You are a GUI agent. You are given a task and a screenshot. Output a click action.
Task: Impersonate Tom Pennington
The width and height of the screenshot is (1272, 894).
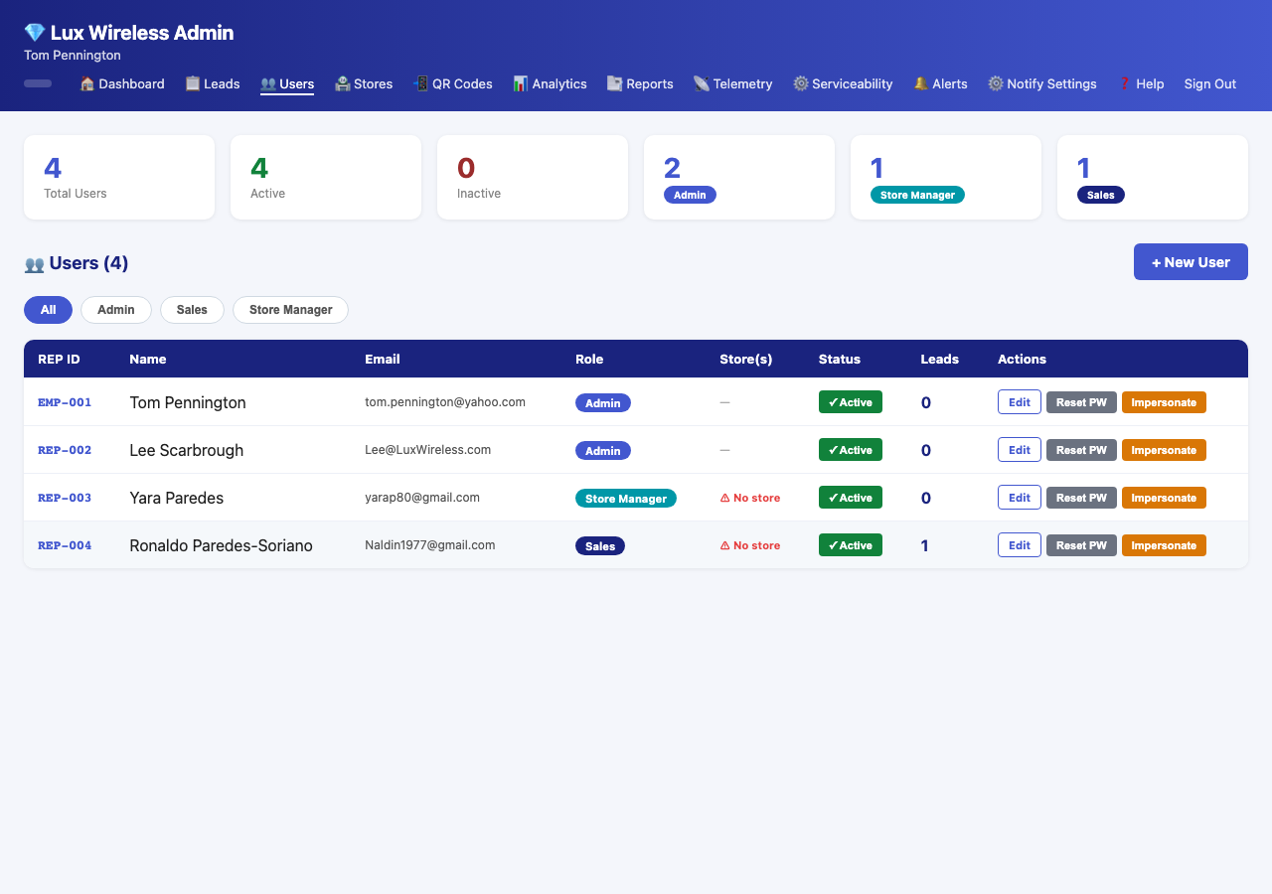(1164, 402)
